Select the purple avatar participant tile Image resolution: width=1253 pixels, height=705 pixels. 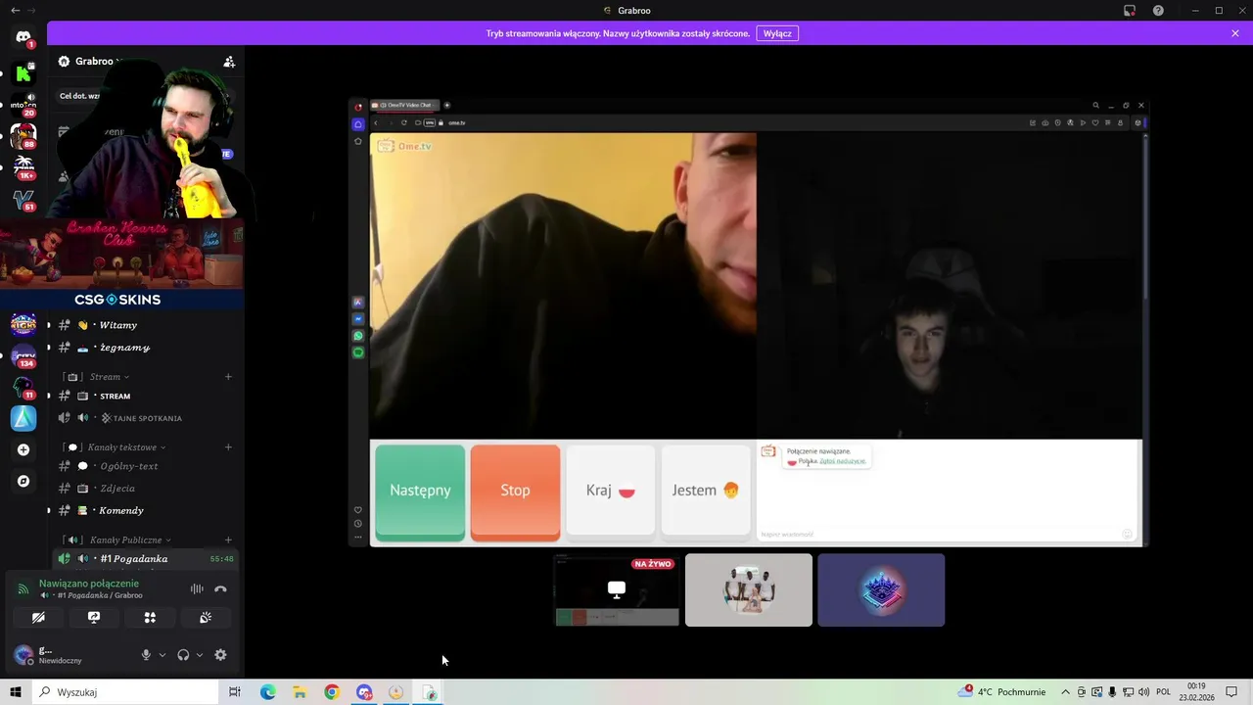point(881,589)
